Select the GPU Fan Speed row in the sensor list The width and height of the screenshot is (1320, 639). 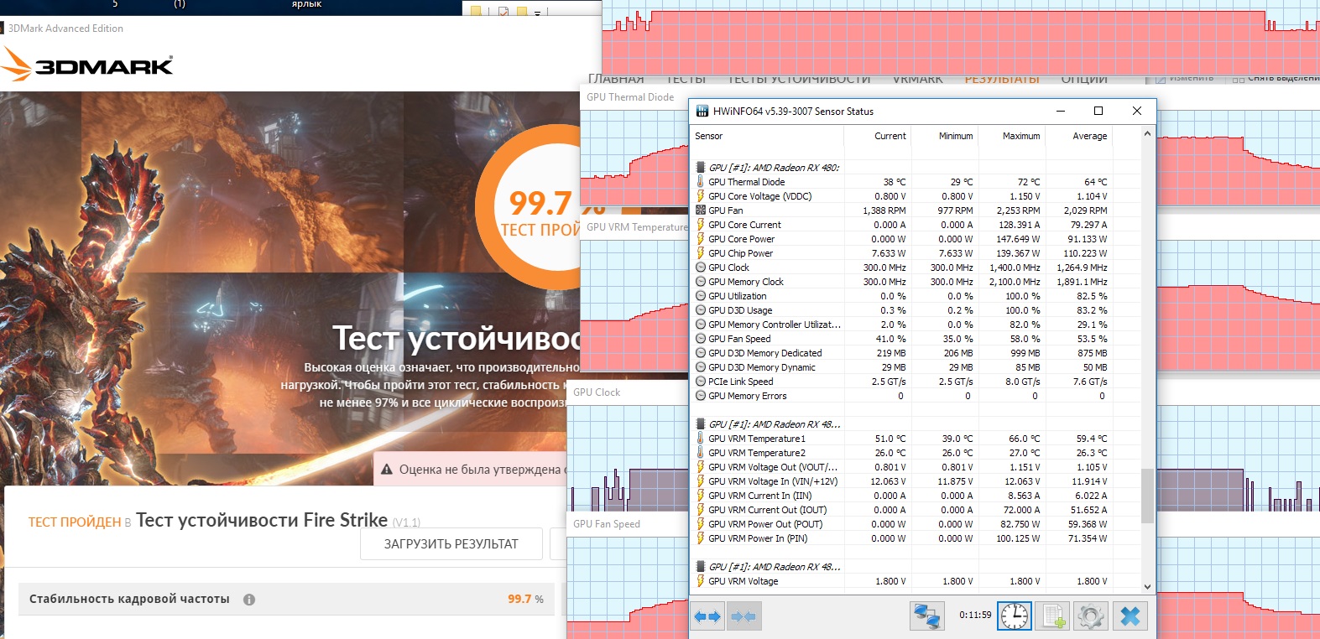916,339
